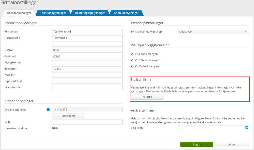254x150 pixels.
Task: Focus the Hjemmeside input field
Action: pos(87,87)
